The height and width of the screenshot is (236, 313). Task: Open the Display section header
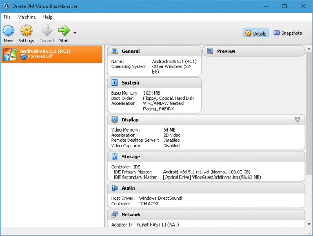[206, 120]
